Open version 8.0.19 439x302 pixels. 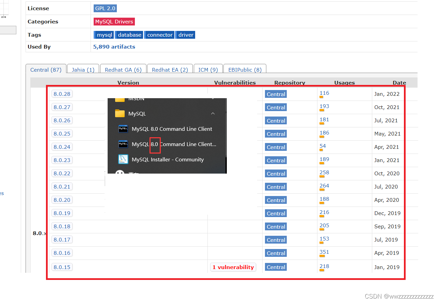click(62, 213)
